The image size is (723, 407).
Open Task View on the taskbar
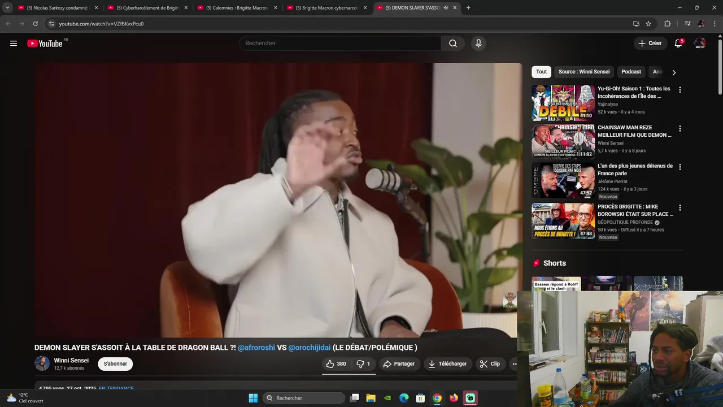click(355, 398)
